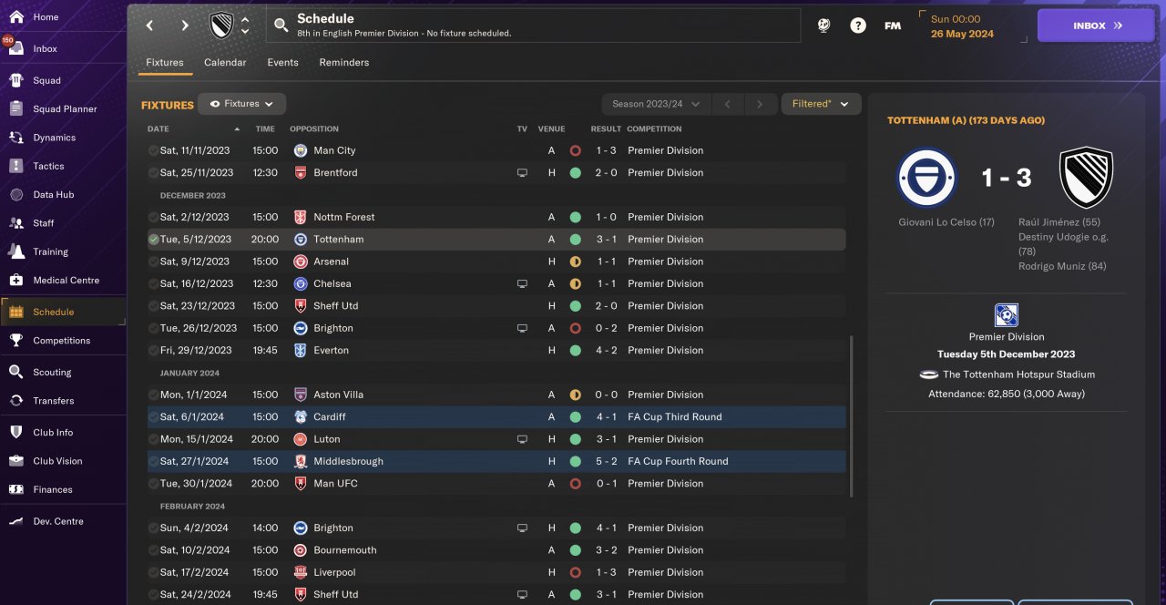
Task: Click the club badge in header
Action: click(221, 26)
